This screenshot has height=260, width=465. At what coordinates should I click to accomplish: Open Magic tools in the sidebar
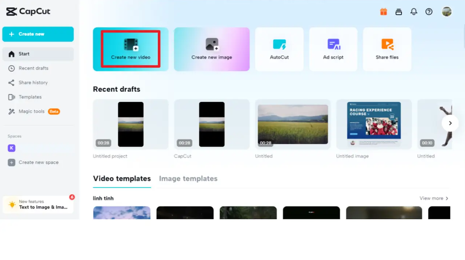tap(38, 111)
